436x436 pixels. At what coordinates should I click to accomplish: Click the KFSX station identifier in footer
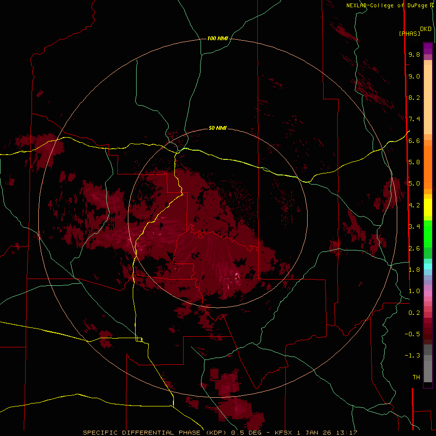coord(283,433)
